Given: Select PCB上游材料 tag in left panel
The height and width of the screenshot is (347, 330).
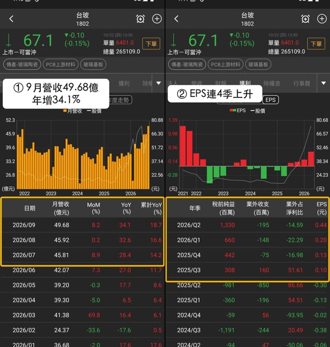Looking at the screenshot, I should 61,65.
